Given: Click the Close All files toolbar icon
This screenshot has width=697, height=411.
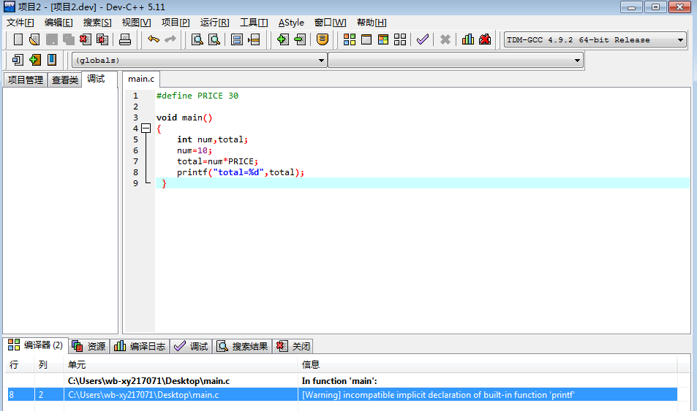Looking at the screenshot, I should (x=102, y=39).
